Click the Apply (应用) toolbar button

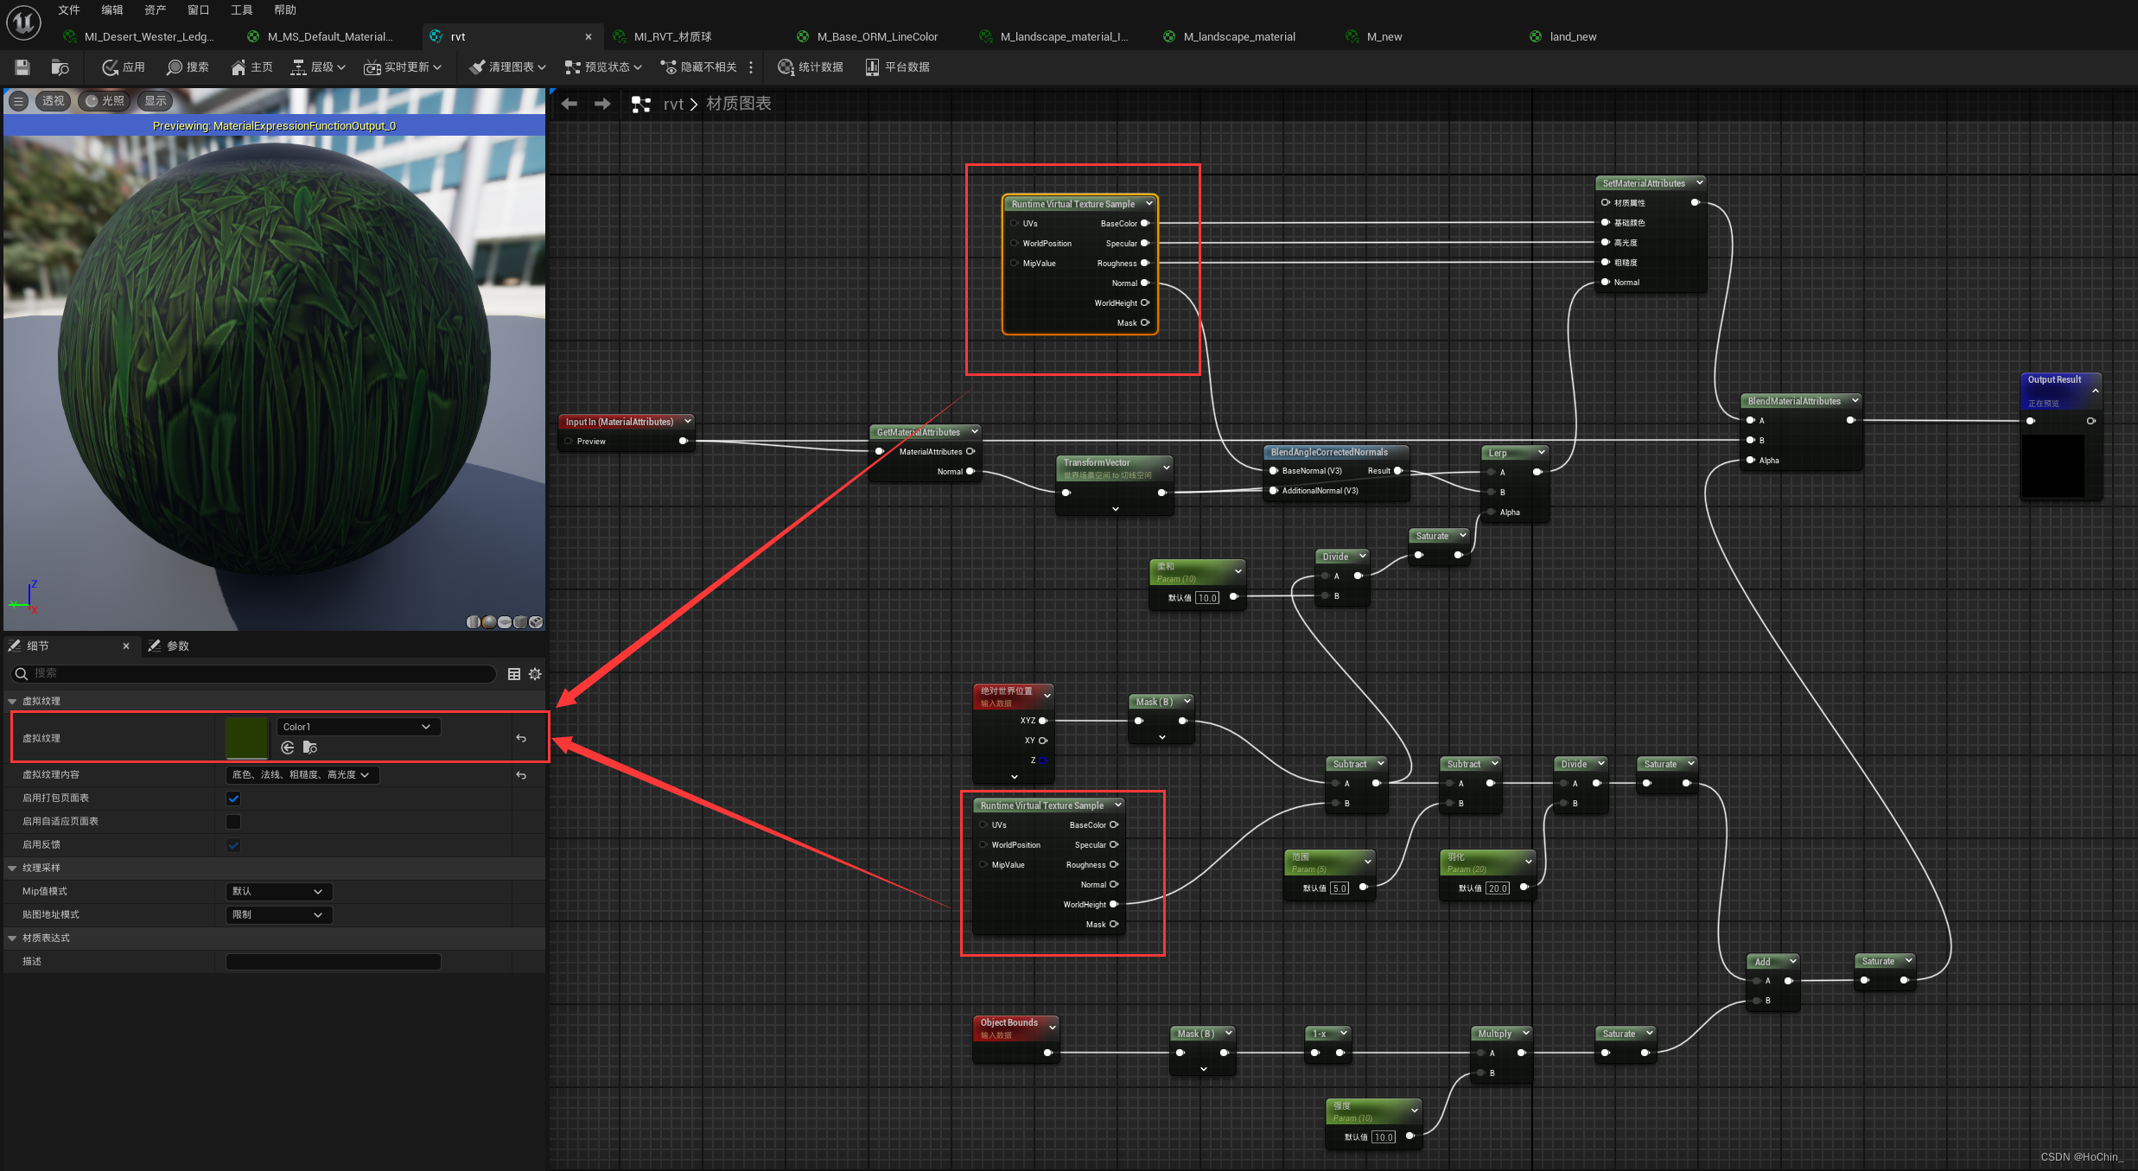pyautogui.click(x=123, y=67)
